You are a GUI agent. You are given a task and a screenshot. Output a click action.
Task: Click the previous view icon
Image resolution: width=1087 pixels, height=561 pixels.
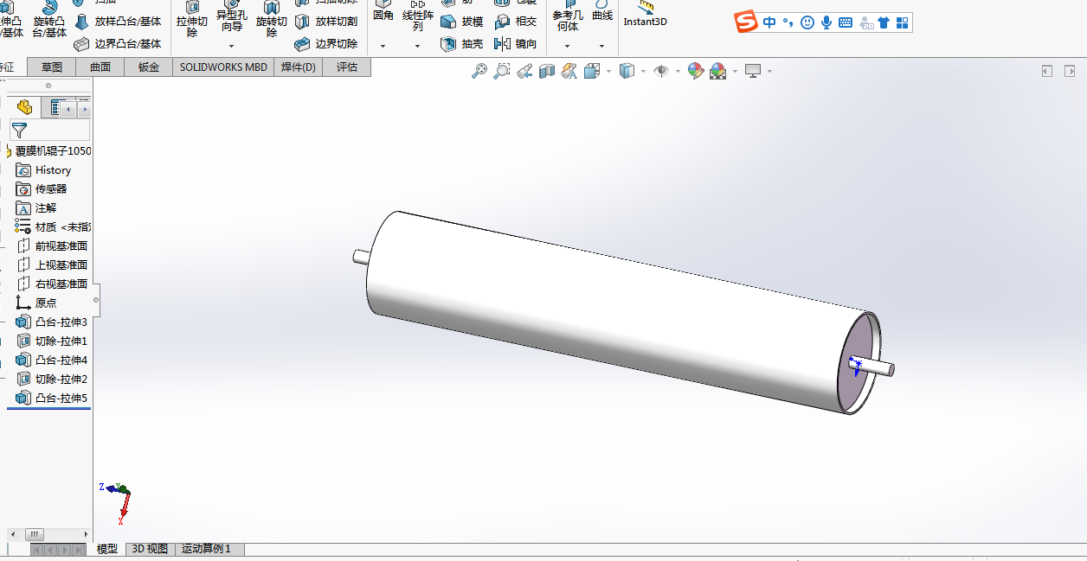pos(524,72)
